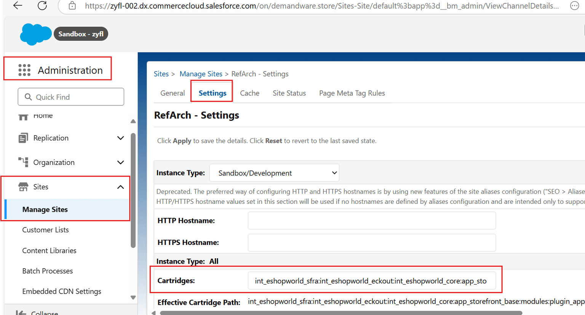Viewport: 585px width, 315px height.
Task: Click the RefArch - Settings heading
Action: pos(197,115)
